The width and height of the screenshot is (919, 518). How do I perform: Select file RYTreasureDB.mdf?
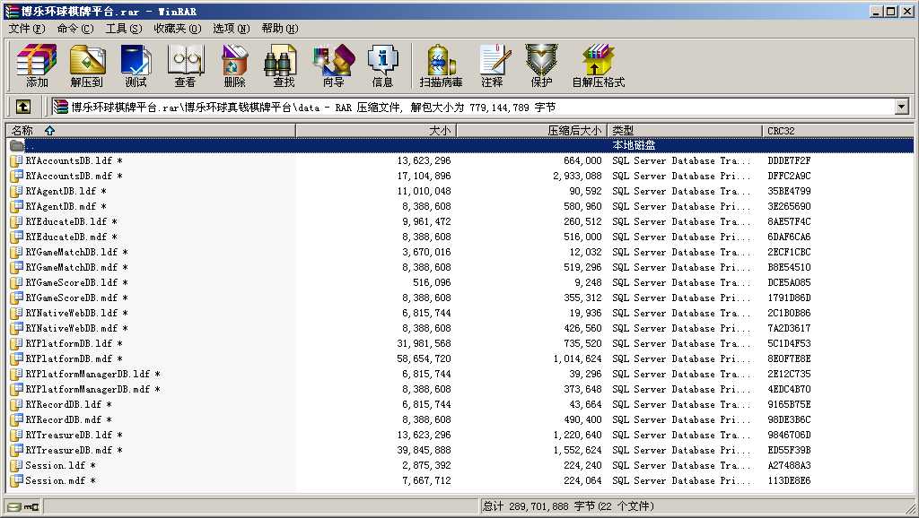[x=68, y=450]
